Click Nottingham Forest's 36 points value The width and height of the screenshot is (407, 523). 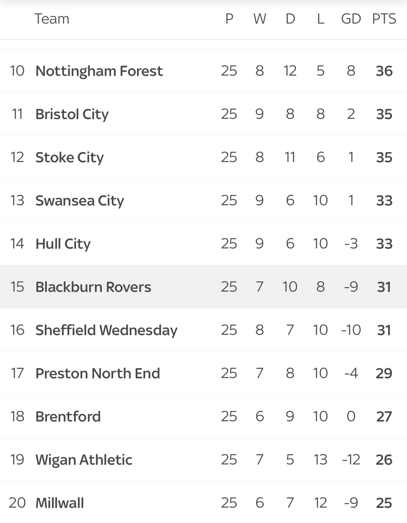(x=384, y=71)
